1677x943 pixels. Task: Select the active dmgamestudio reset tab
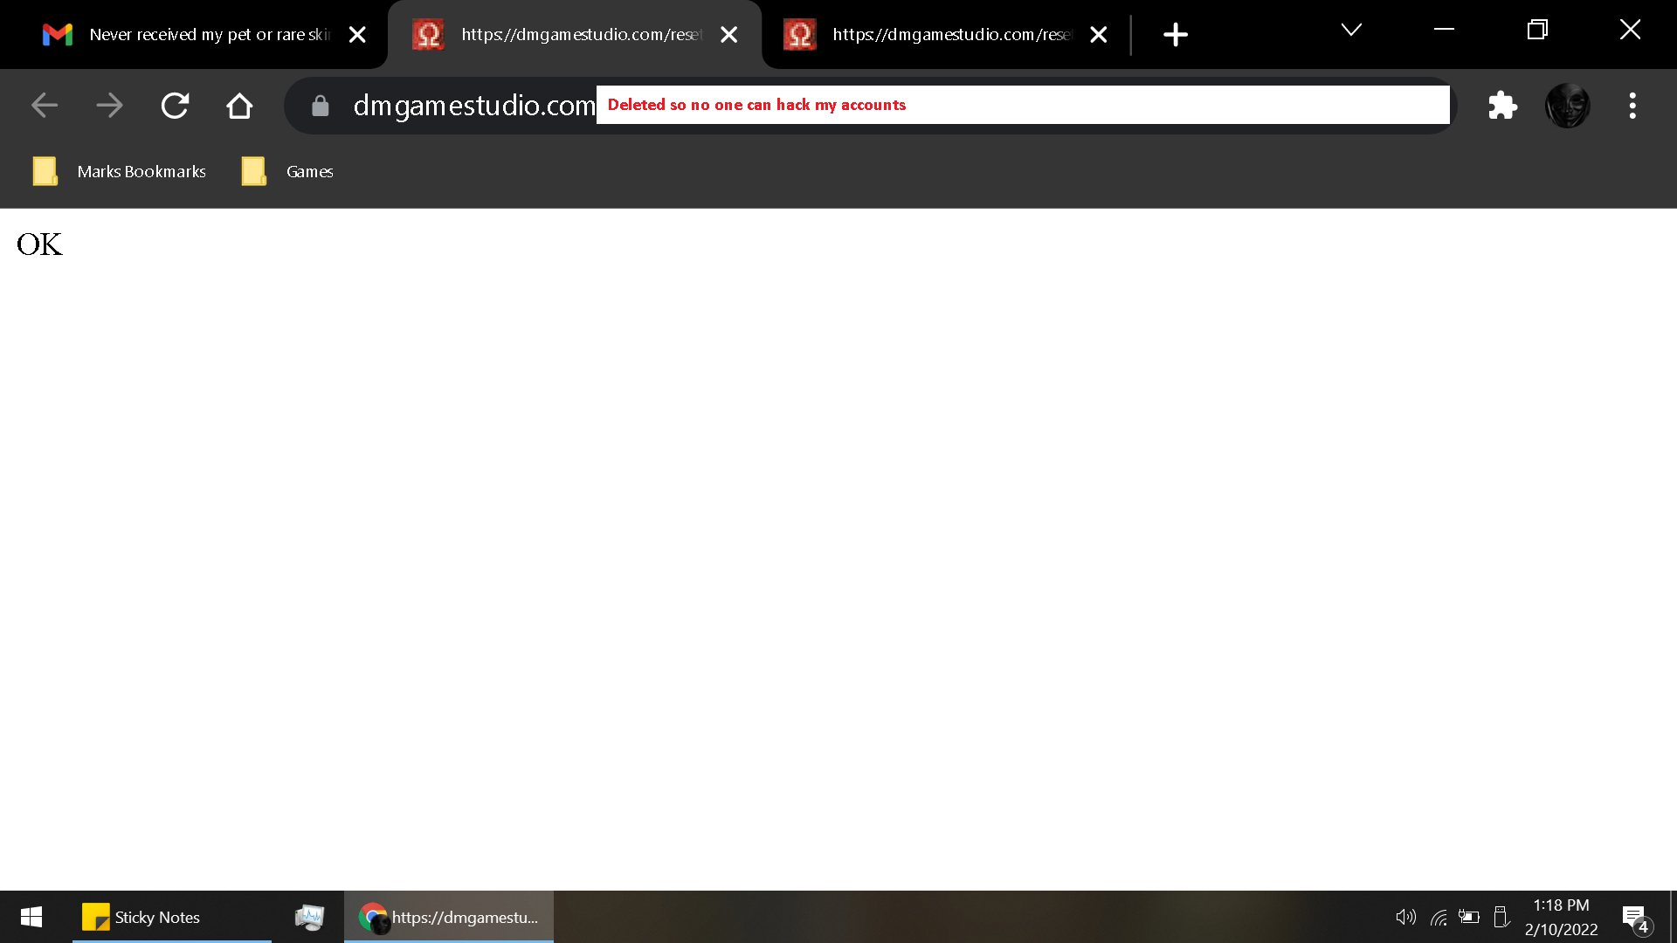pos(576,34)
